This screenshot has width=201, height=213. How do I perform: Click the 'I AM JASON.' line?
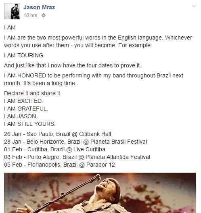pos(21,117)
